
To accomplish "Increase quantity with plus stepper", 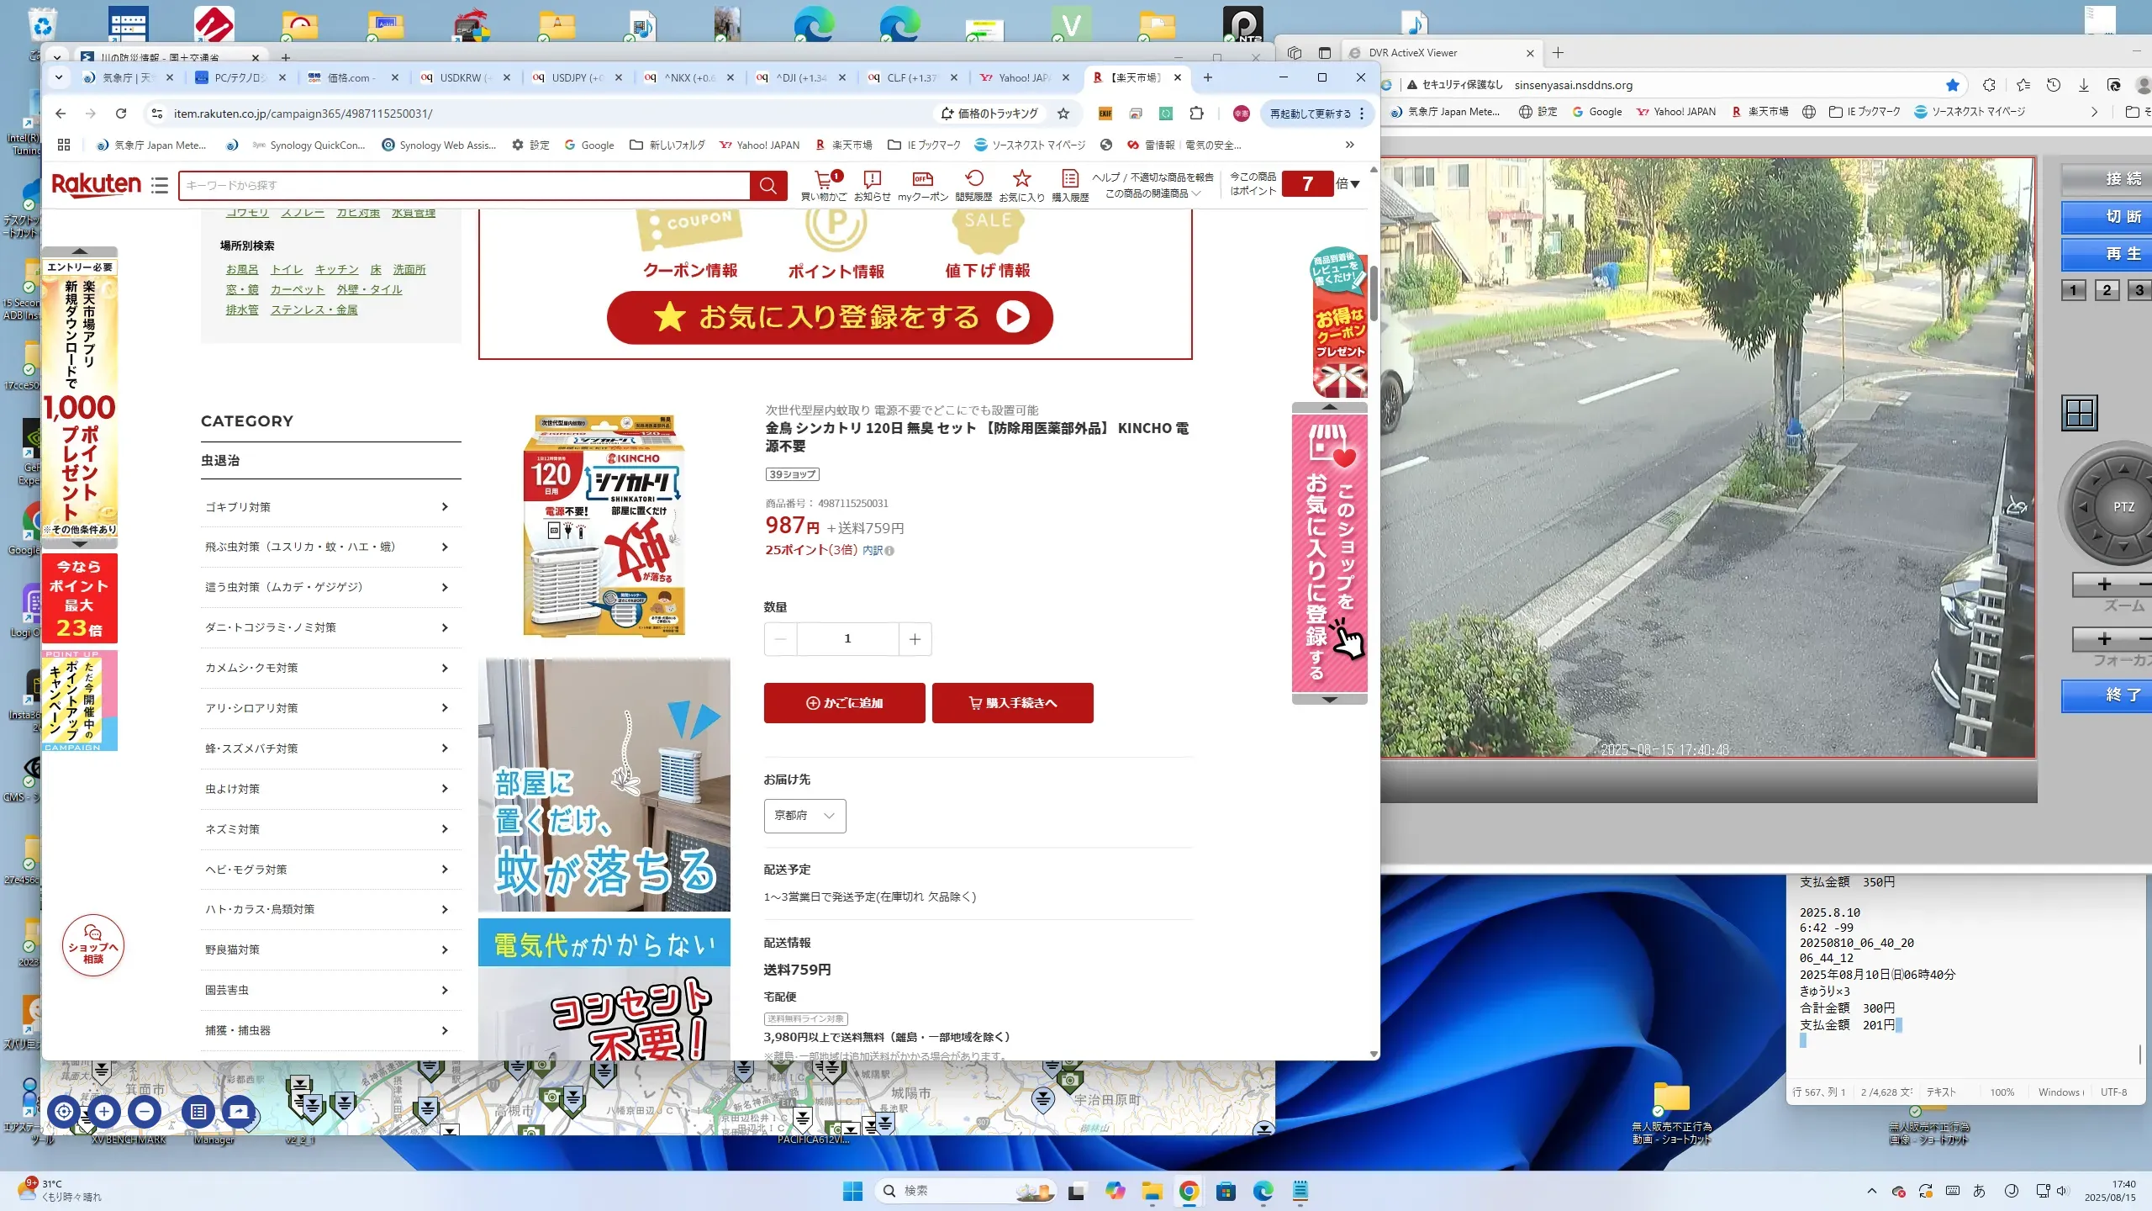I will click(915, 639).
